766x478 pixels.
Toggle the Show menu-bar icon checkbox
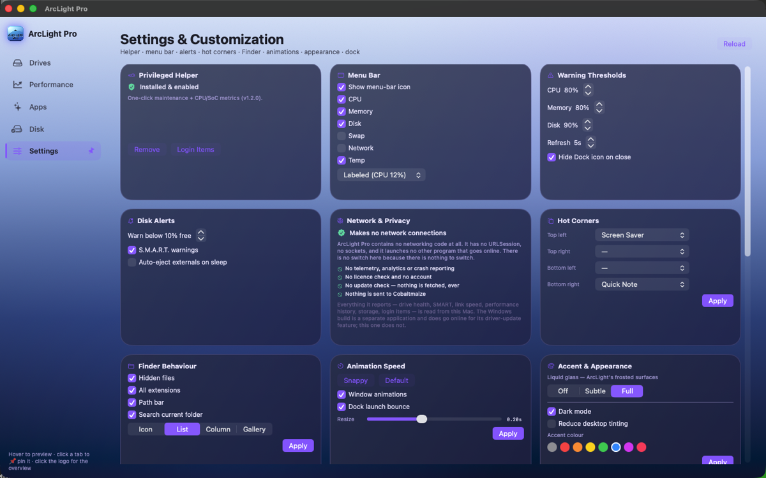click(x=342, y=87)
